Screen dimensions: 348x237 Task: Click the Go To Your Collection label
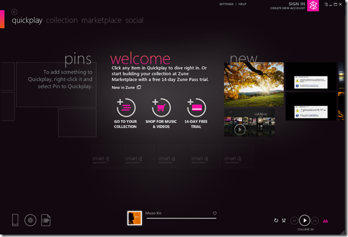pos(126,124)
